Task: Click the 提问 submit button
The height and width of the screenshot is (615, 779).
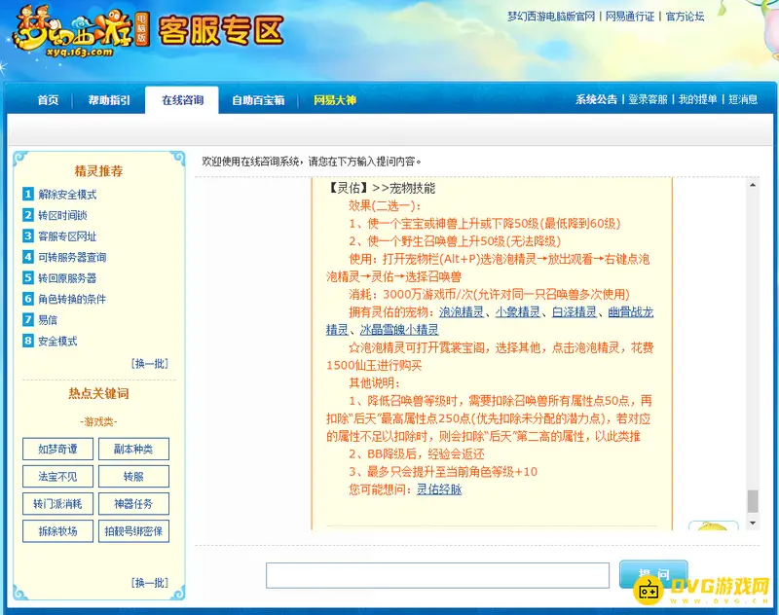Action: coord(652,574)
